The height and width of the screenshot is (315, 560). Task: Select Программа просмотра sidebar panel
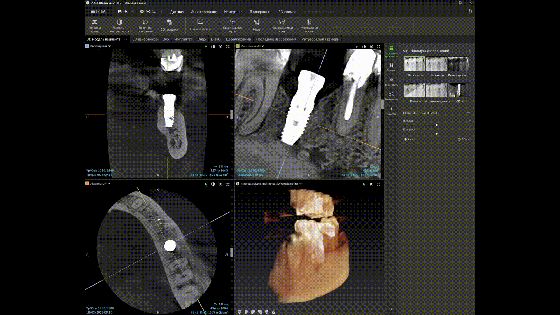(391, 52)
